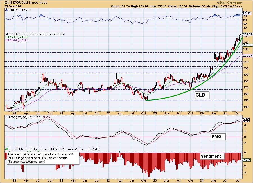Viewport: 253px width, 183px height.
Task: Click the green EMA(17) legend line swatch
Action: [x=7, y=37]
